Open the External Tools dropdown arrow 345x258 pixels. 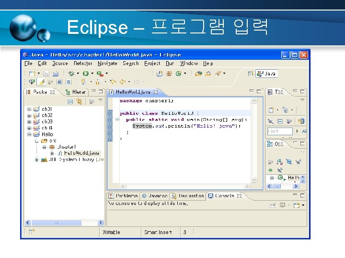(x=107, y=74)
